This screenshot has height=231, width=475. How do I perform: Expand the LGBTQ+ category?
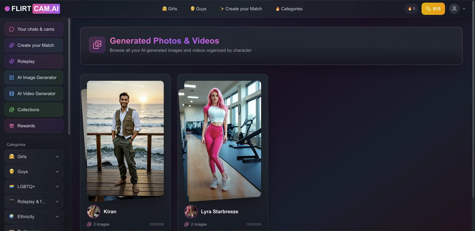point(34,186)
